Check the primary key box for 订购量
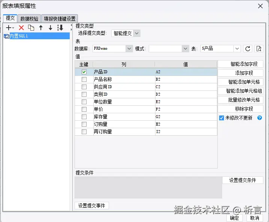269x222 pixels. 84,124
